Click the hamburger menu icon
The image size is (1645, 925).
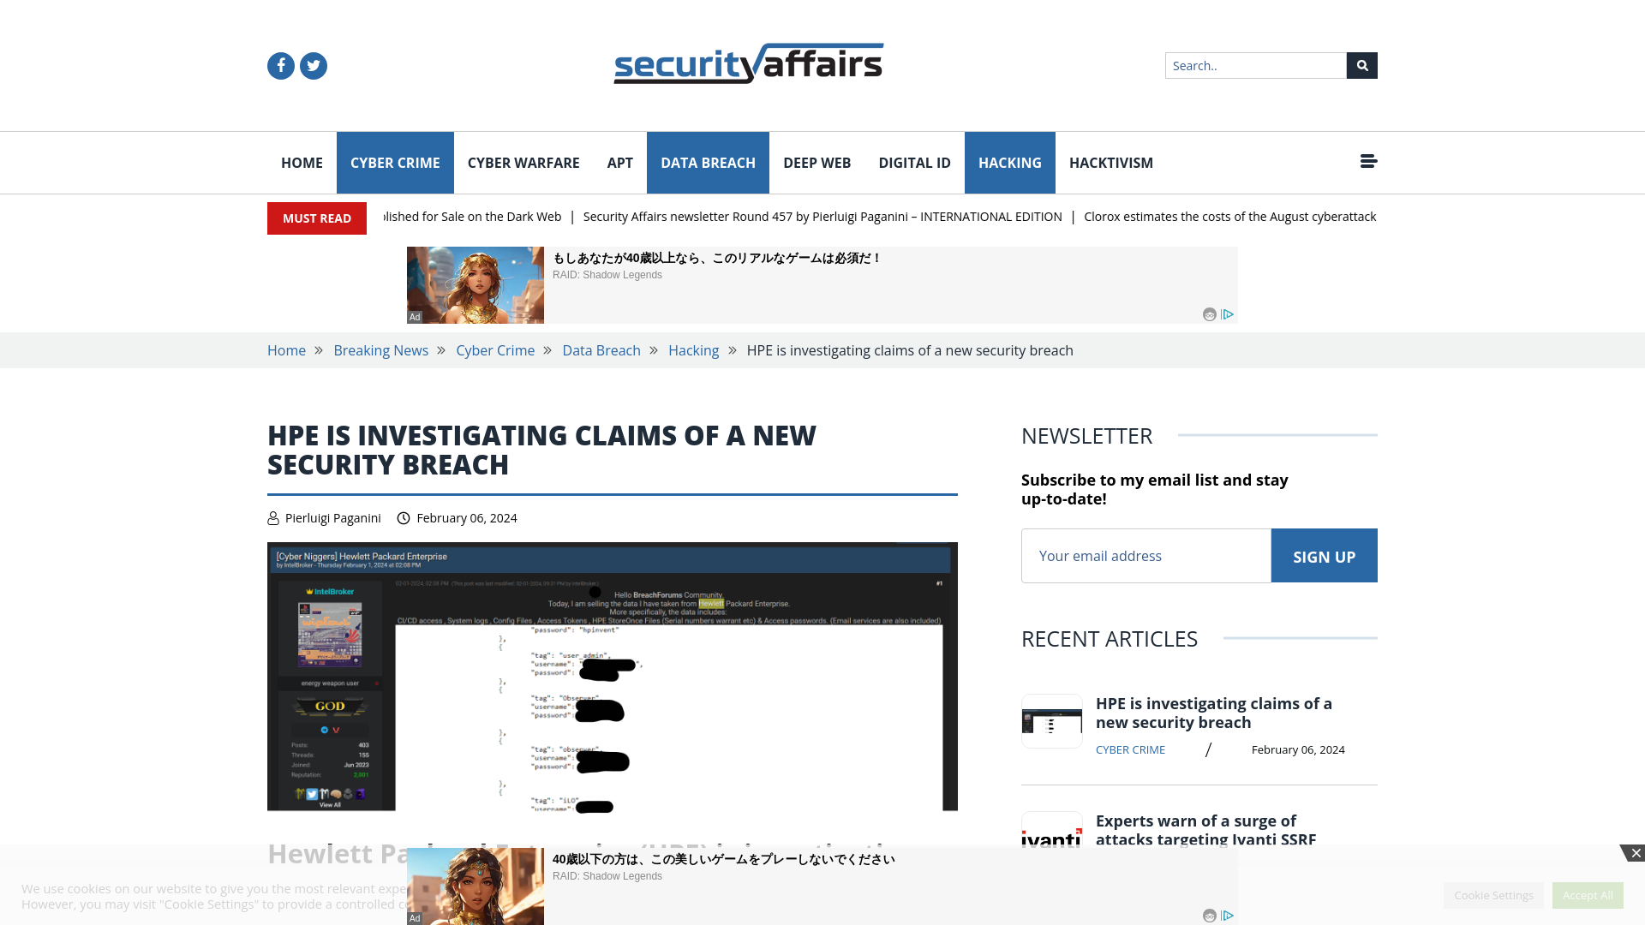1368,162
